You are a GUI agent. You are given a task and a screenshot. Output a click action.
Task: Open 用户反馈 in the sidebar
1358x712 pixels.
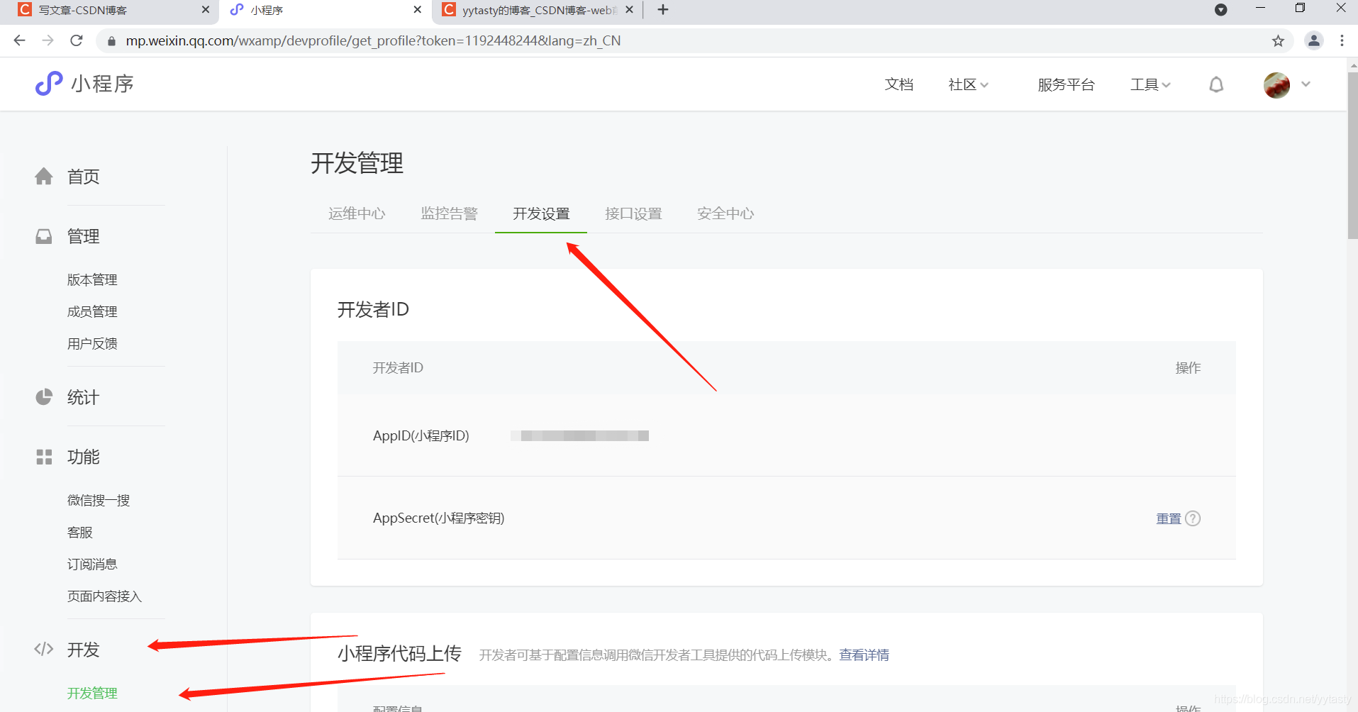[x=92, y=344]
